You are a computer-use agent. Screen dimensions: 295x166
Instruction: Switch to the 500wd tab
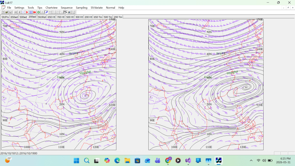pos(23,17)
